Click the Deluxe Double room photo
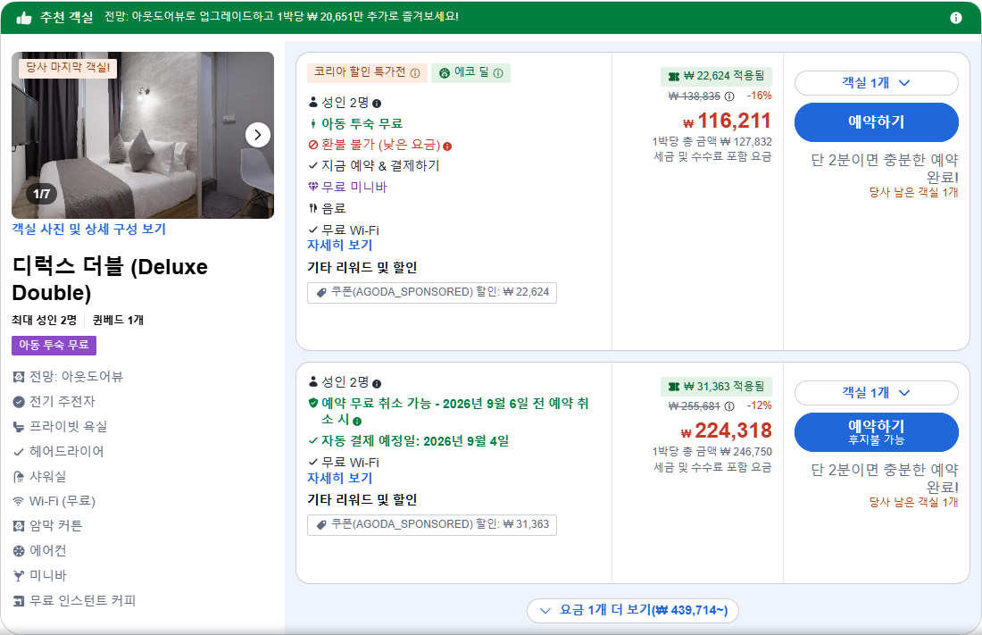The image size is (982, 635). 143,135
